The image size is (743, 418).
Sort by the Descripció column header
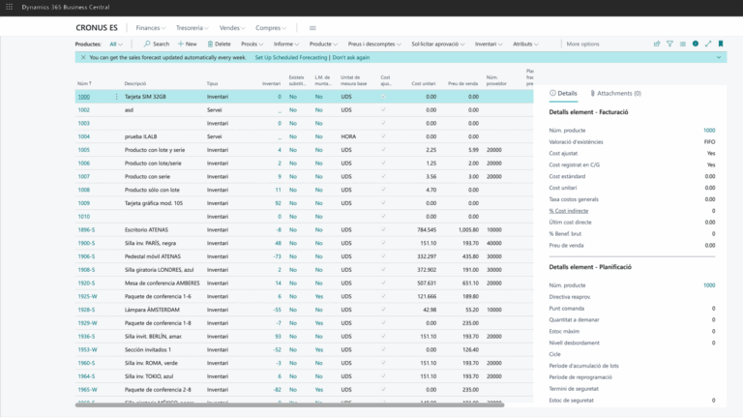(135, 83)
